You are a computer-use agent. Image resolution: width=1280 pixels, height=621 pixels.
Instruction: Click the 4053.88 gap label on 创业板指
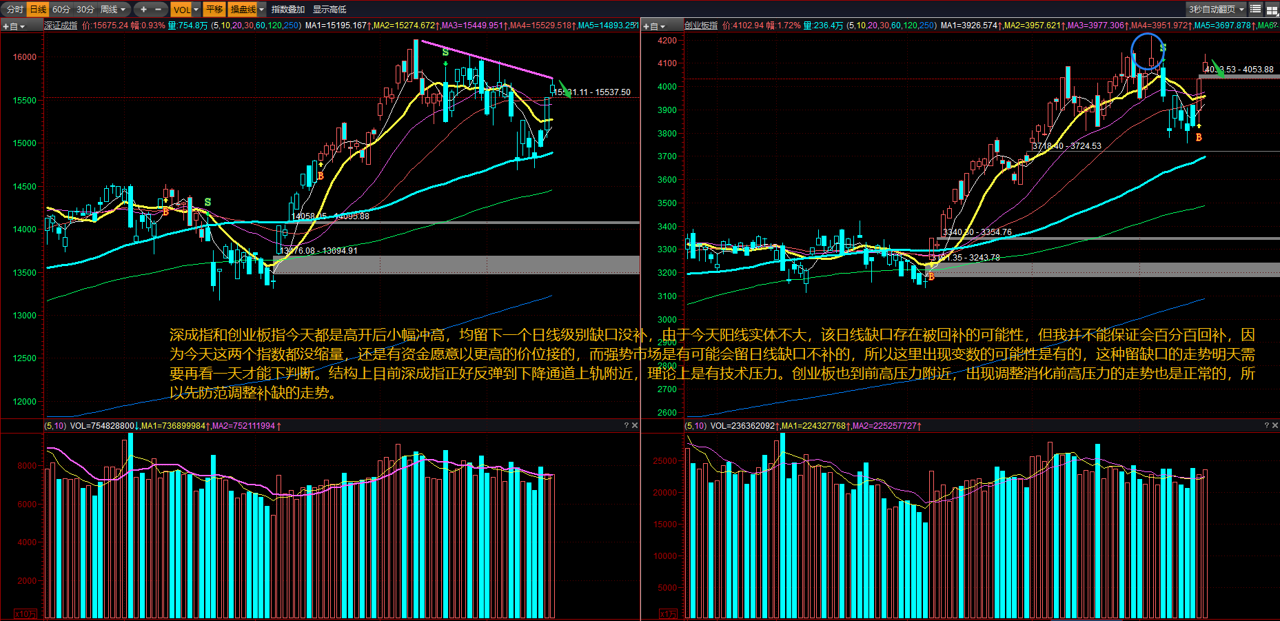[1239, 70]
